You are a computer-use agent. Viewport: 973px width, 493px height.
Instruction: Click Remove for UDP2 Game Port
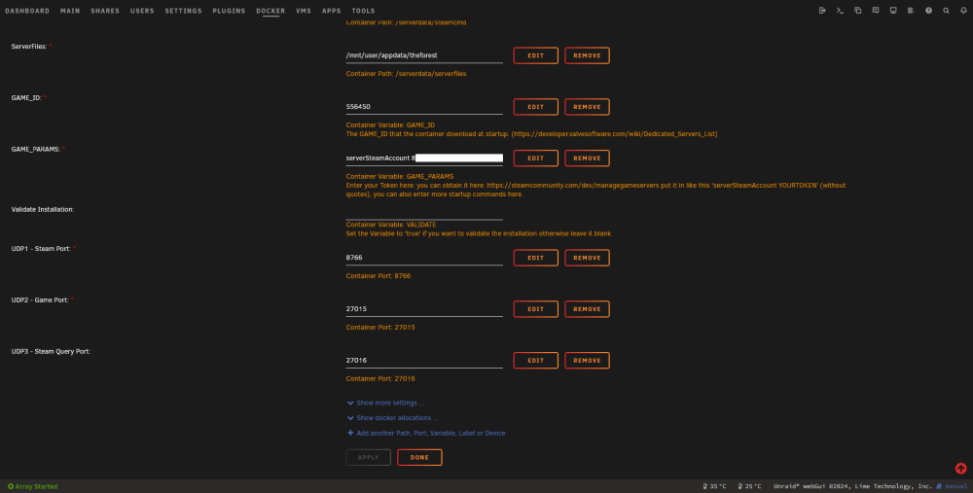click(587, 309)
